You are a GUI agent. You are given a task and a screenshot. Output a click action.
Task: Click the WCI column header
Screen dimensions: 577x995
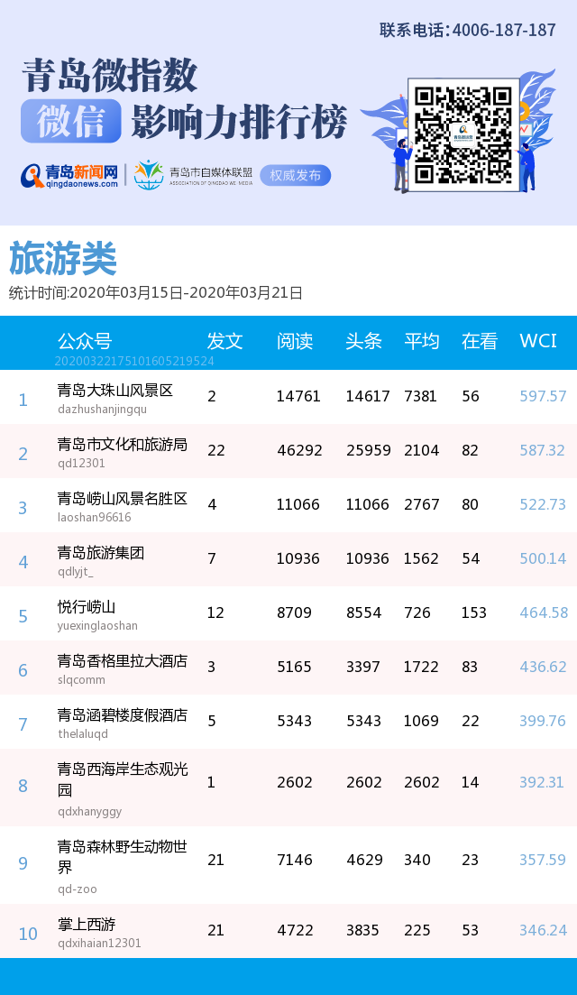tap(538, 341)
